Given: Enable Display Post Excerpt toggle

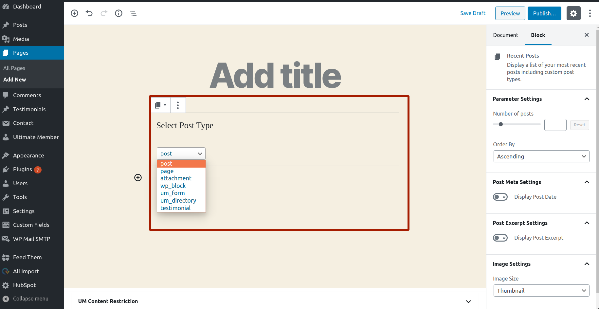Looking at the screenshot, I should [500, 238].
